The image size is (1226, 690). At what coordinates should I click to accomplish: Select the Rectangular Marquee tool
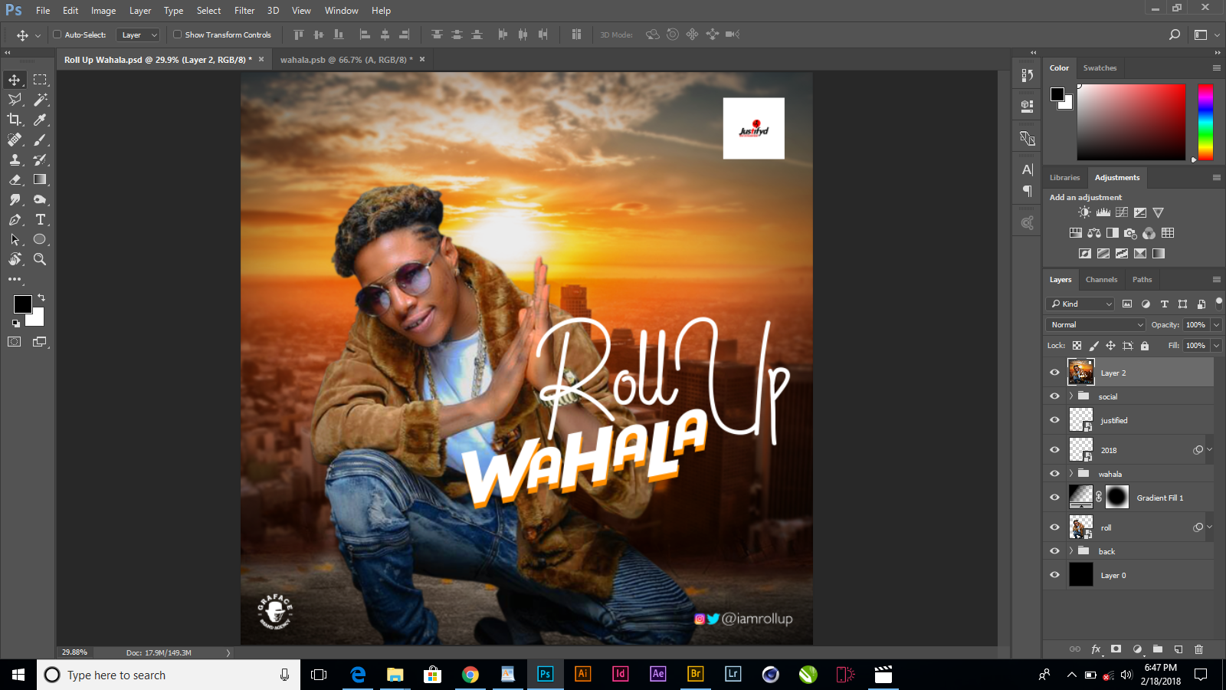(40, 80)
